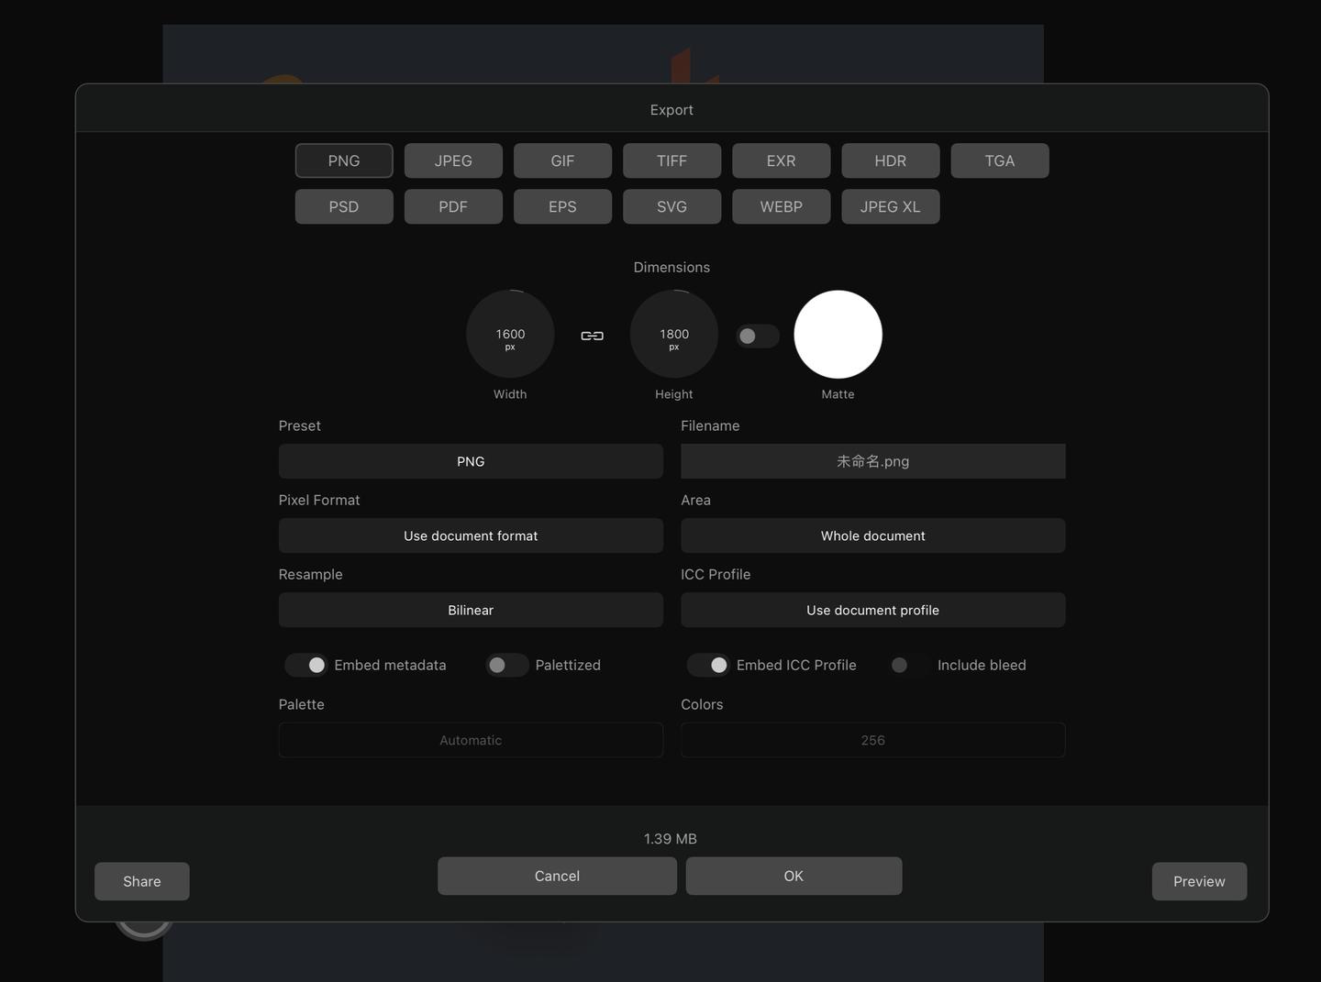The height and width of the screenshot is (982, 1321).
Task: Select the JPEG export format
Action: pos(453,160)
